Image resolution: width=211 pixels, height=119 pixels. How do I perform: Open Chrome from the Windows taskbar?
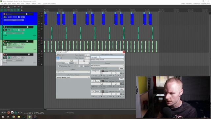point(14,117)
